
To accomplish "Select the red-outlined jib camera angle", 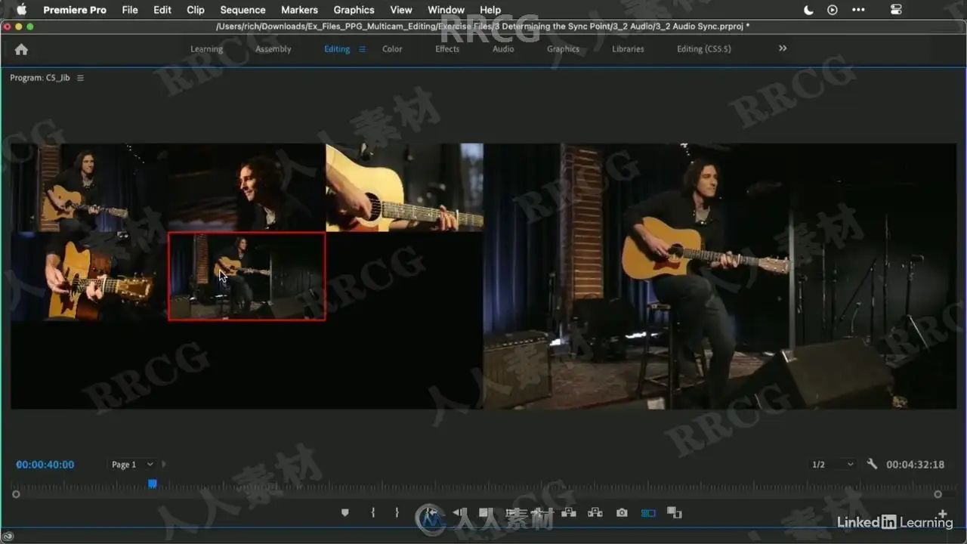I will (x=247, y=276).
